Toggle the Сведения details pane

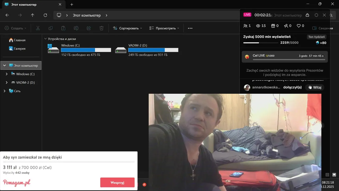pos(323,28)
